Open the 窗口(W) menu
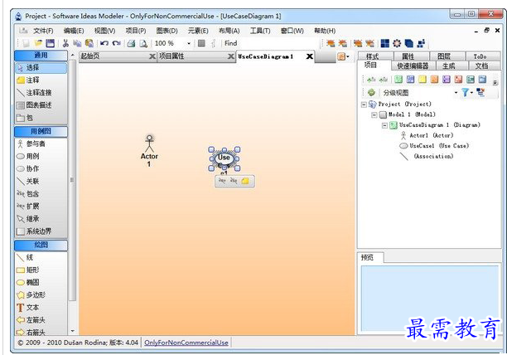Image resolution: width=507 pixels, height=355 pixels. click(292, 31)
